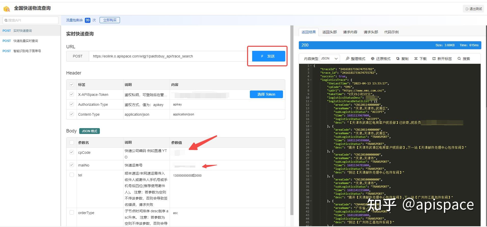Click the 搜索 magnifier icon in response toolbar

(459, 58)
